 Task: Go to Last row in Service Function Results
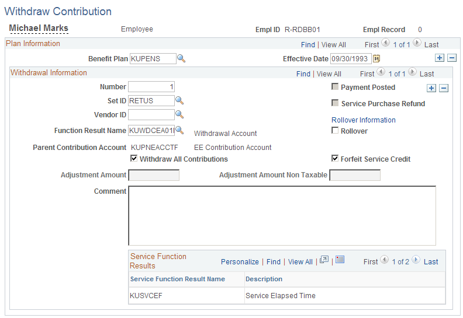pyautogui.click(x=431, y=262)
